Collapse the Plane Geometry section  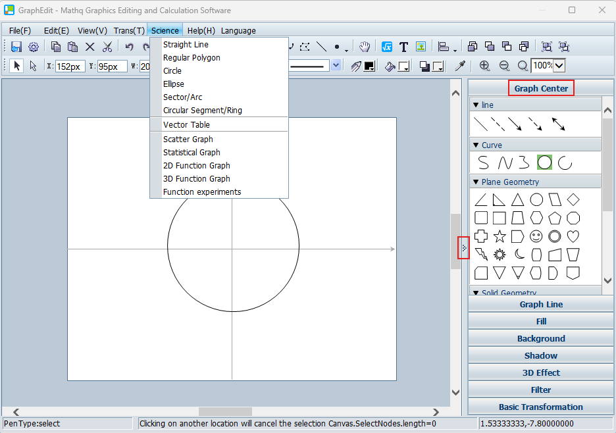click(476, 182)
